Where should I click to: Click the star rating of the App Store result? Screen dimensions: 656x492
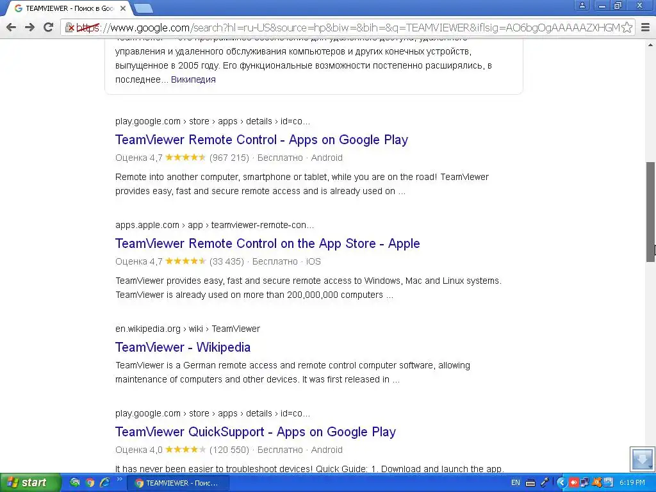tap(186, 261)
